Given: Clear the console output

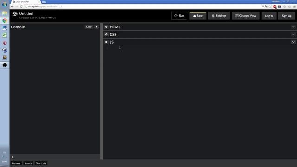Looking at the screenshot, I should click(89, 27).
